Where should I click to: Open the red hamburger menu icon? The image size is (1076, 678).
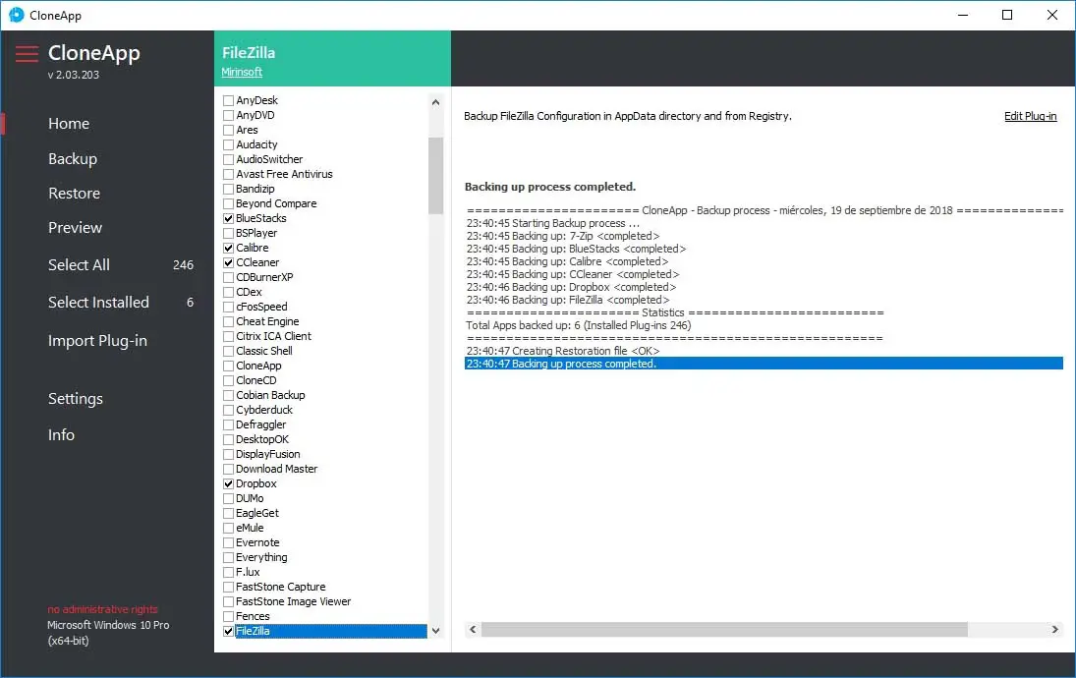[x=27, y=53]
